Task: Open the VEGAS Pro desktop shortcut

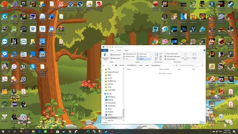Action: pos(183,18)
